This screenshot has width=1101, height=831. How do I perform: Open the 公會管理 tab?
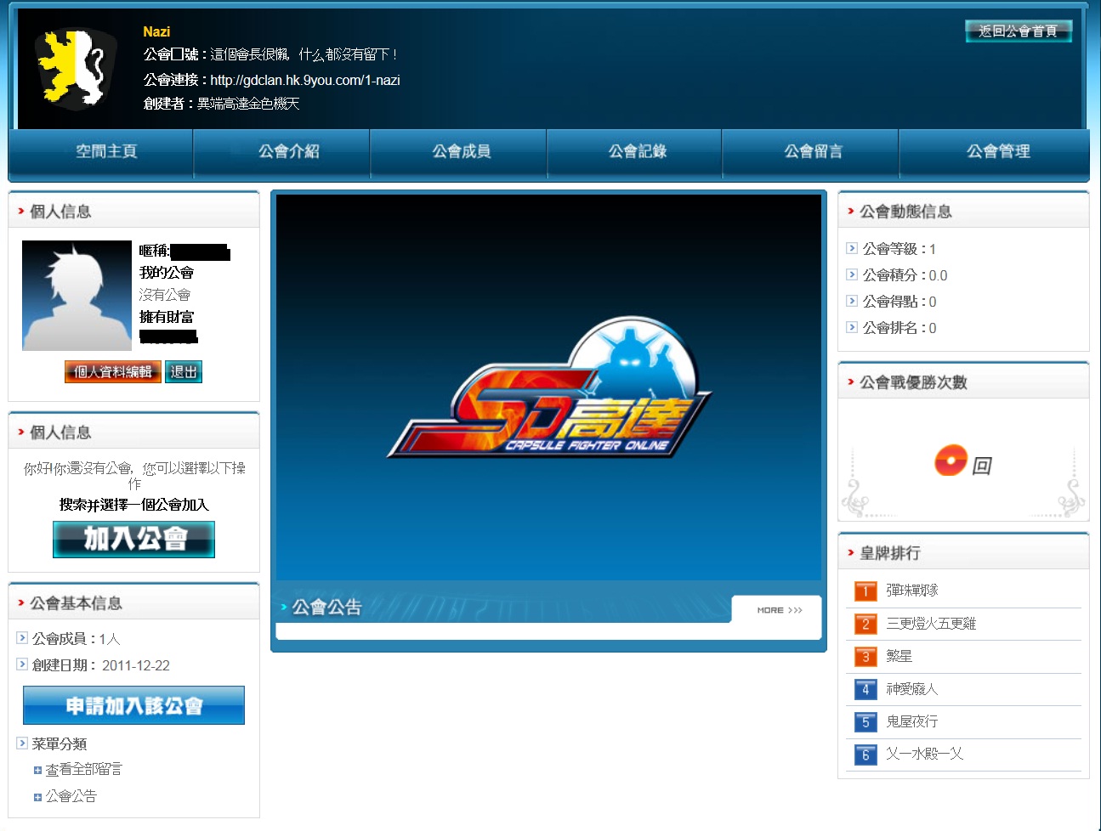(998, 151)
